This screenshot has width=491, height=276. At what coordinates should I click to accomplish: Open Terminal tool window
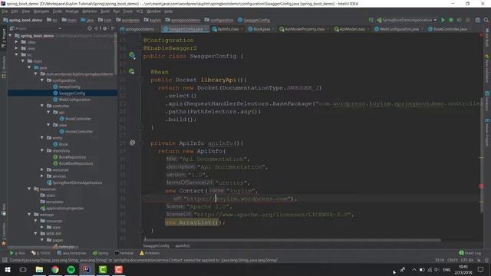[124, 253]
